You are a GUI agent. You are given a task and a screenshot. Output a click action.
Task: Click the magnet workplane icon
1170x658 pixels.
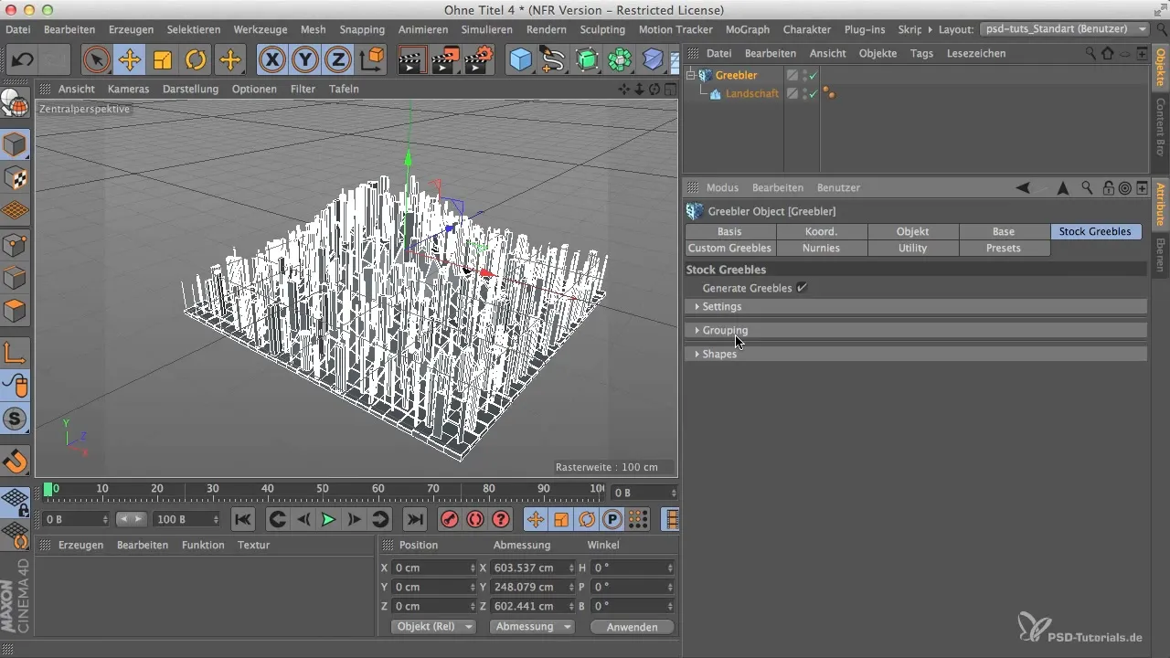point(16,460)
